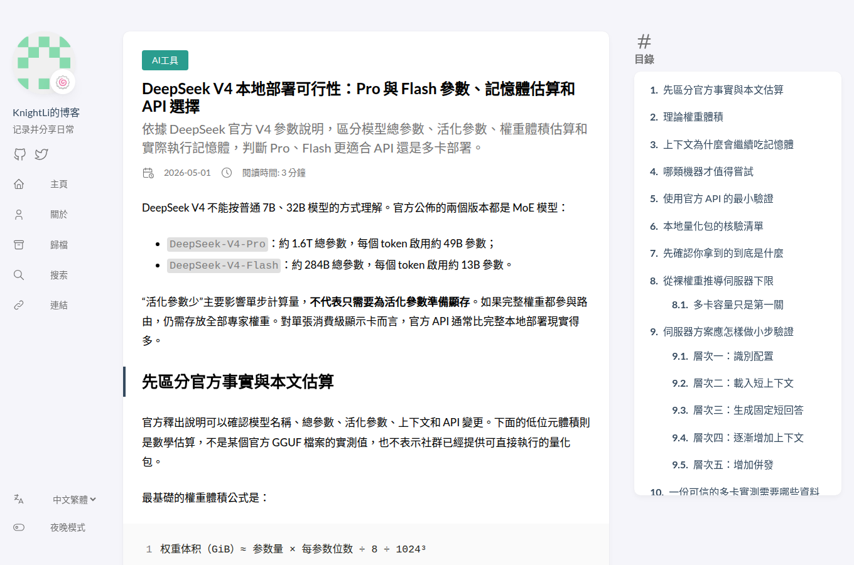Click the DeepSeek-V4-Pro inline code
The image size is (854, 565).
[x=218, y=244]
